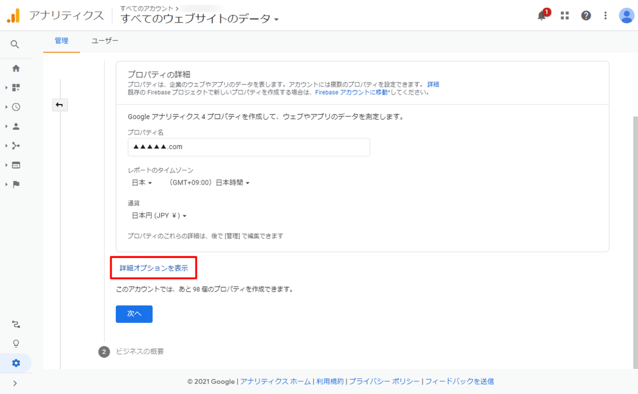The image size is (638, 394).
Task: Open Help via the question mark icon
Action: [x=585, y=15]
